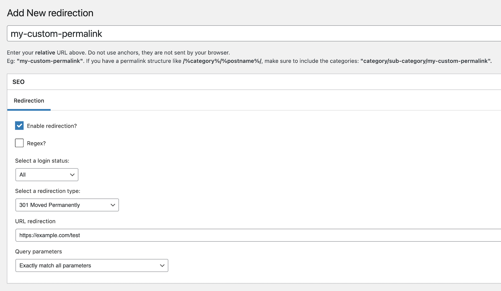Screen dimensions: 501x291
Task: Click the 'Enable redirection?' label text
Action: click(x=52, y=126)
